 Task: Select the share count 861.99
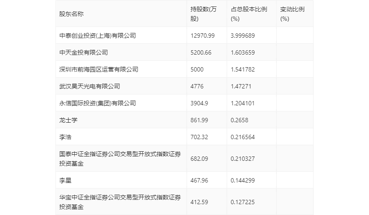199,120
